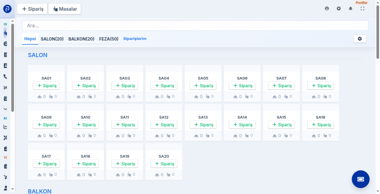Add an order to table SA15
The height and width of the screenshot is (194, 380).
pyautogui.click(x=281, y=125)
